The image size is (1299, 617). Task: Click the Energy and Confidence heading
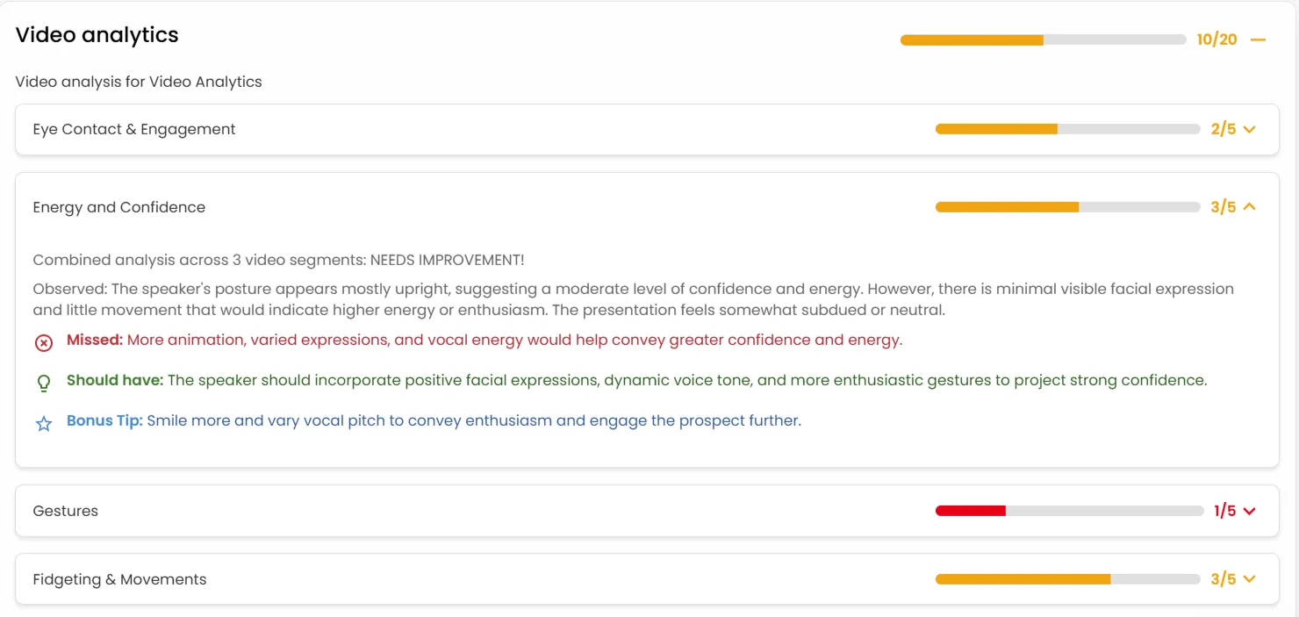(x=119, y=207)
